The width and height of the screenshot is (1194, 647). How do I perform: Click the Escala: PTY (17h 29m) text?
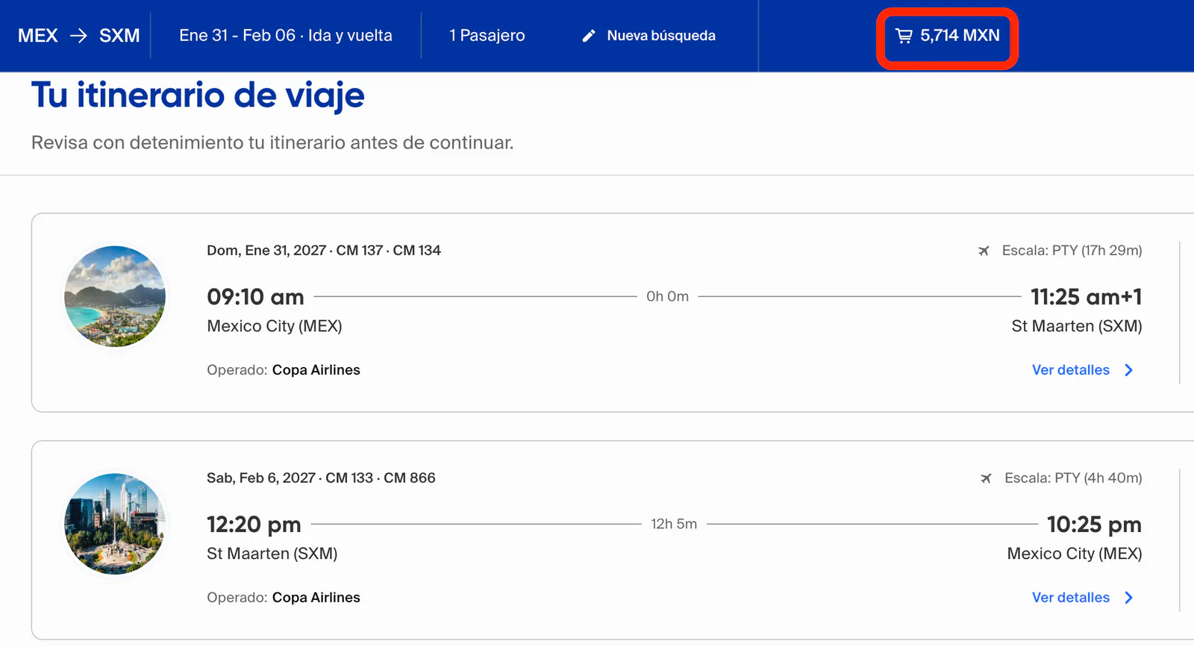(x=1072, y=251)
